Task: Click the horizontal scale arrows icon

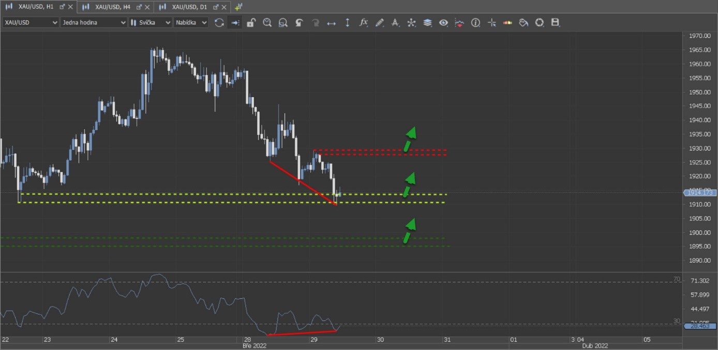Action: (x=332, y=23)
